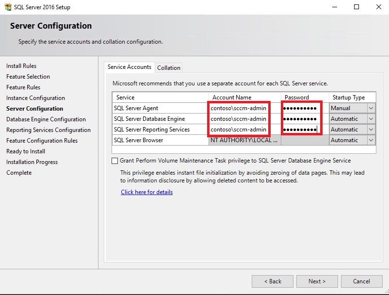Minimize the SQL Server 2016 Setup window
This screenshot has width=389, height=295.
(x=335, y=7)
